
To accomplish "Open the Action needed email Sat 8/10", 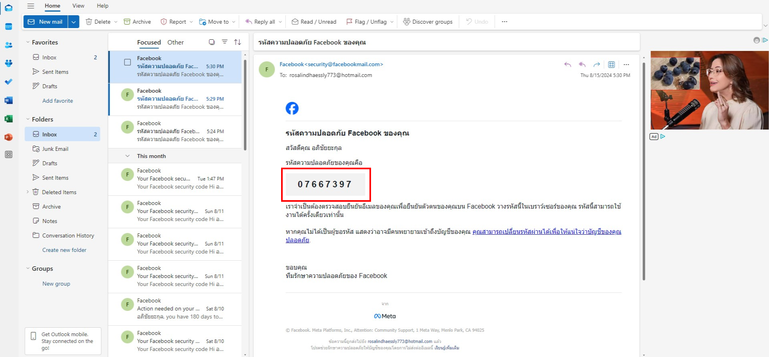I will pyautogui.click(x=175, y=309).
